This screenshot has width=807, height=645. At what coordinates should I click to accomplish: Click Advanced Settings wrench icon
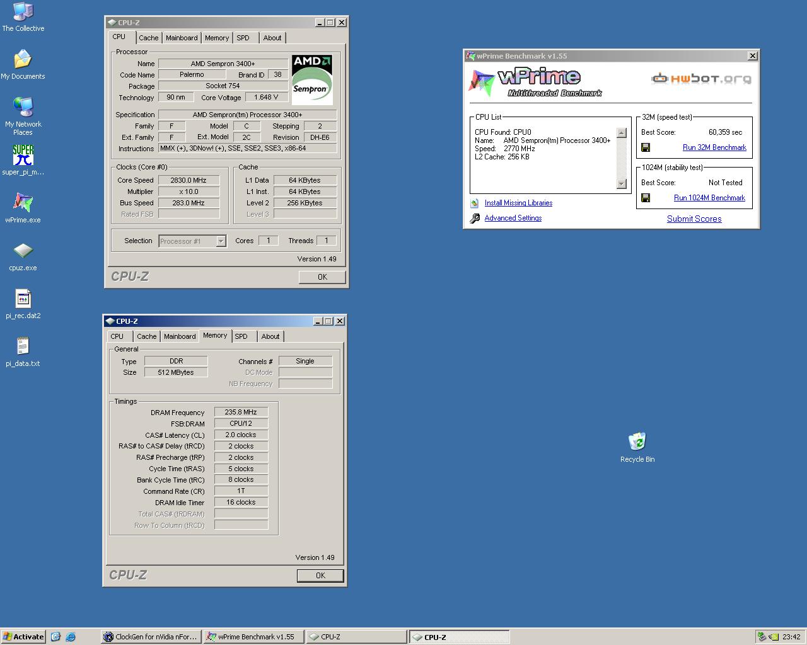[x=475, y=218]
